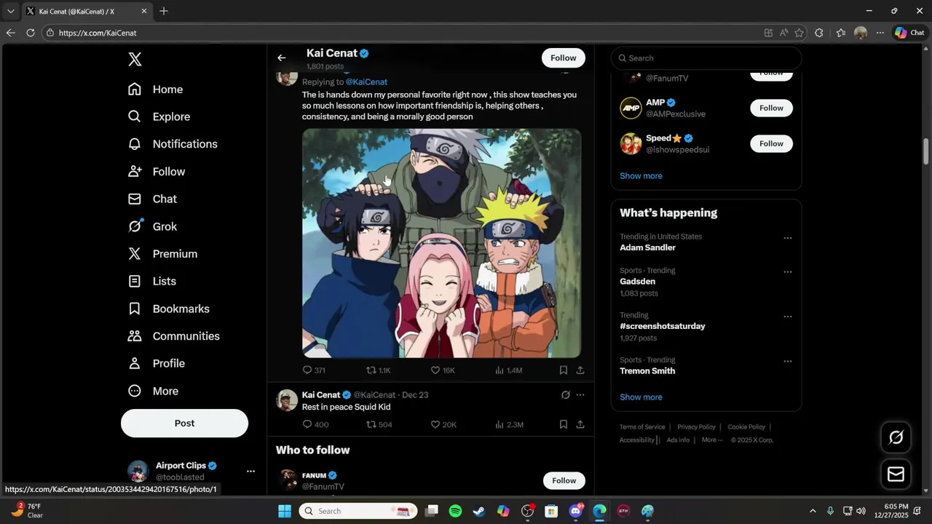Share the Rest in peace Squid Kid post
This screenshot has width=932, height=524.
point(580,424)
